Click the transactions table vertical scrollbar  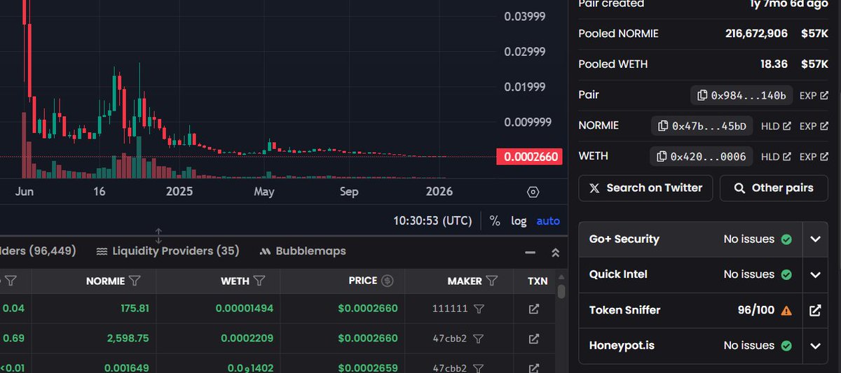click(x=561, y=292)
